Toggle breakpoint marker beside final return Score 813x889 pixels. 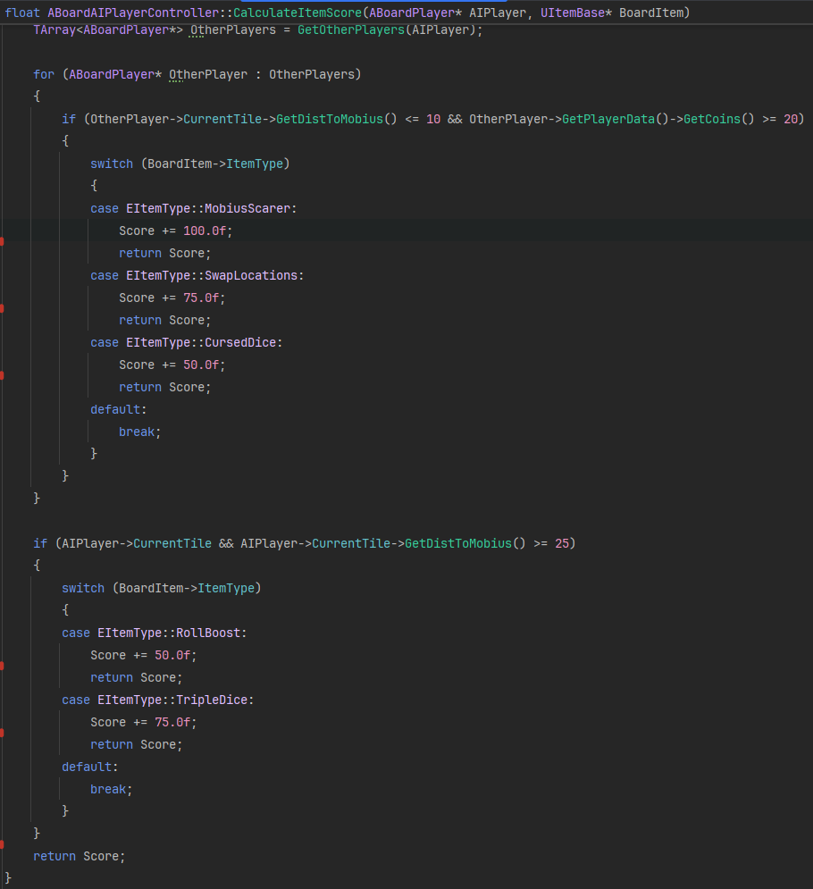click(x=2, y=845)
